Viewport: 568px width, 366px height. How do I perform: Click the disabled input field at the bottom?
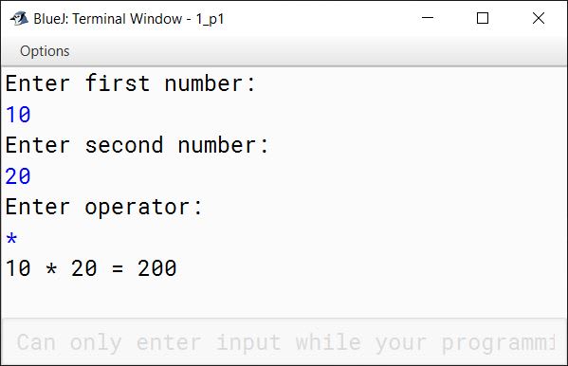284,341
